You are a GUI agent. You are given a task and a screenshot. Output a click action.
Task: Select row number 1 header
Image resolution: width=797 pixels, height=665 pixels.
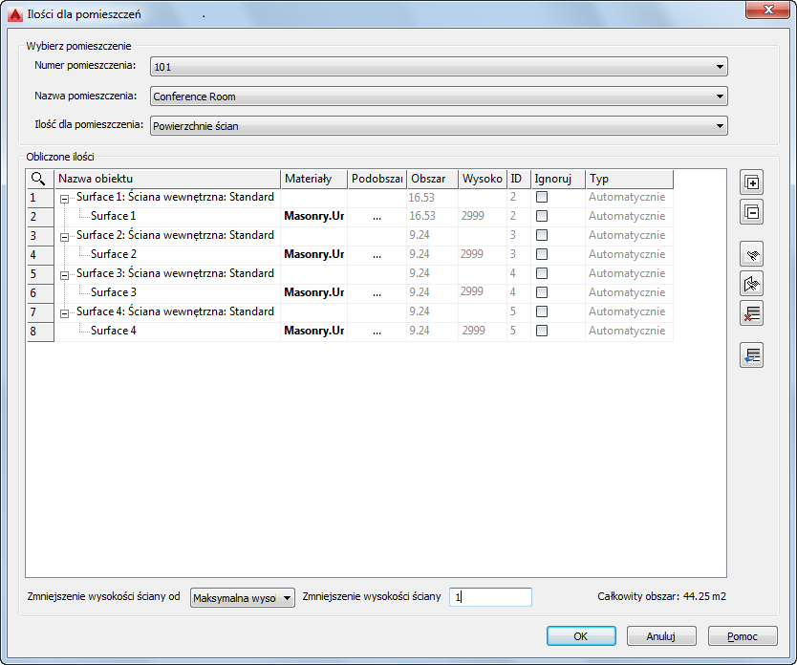[x=40, y=198]
